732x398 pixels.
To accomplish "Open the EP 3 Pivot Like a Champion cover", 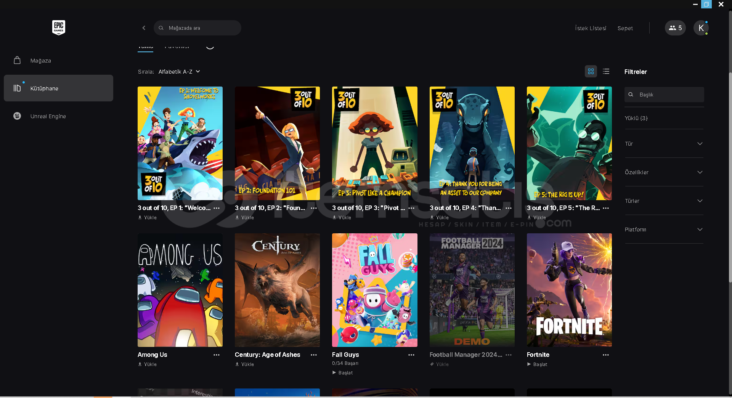I will [375, 143].
